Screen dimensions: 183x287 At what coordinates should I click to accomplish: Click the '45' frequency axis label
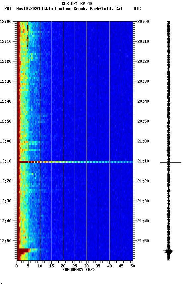121,266
